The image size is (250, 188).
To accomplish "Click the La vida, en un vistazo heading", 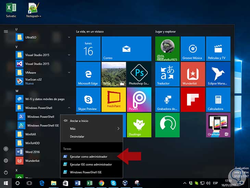I will (x=90, y=32).
